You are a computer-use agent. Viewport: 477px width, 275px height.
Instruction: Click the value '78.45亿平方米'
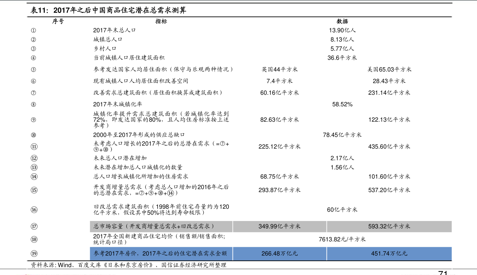342,135
